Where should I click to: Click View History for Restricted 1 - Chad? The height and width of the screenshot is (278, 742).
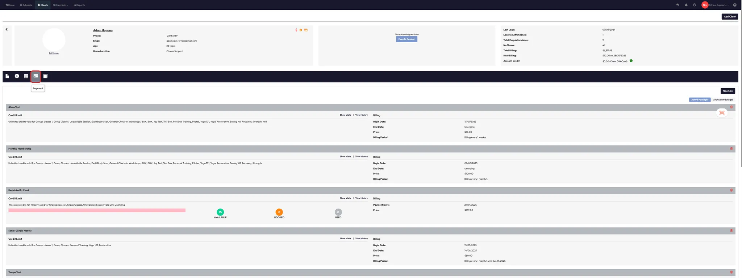coord(361,198)
